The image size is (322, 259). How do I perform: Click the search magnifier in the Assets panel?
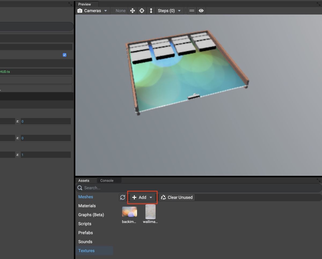coord(80,188)
